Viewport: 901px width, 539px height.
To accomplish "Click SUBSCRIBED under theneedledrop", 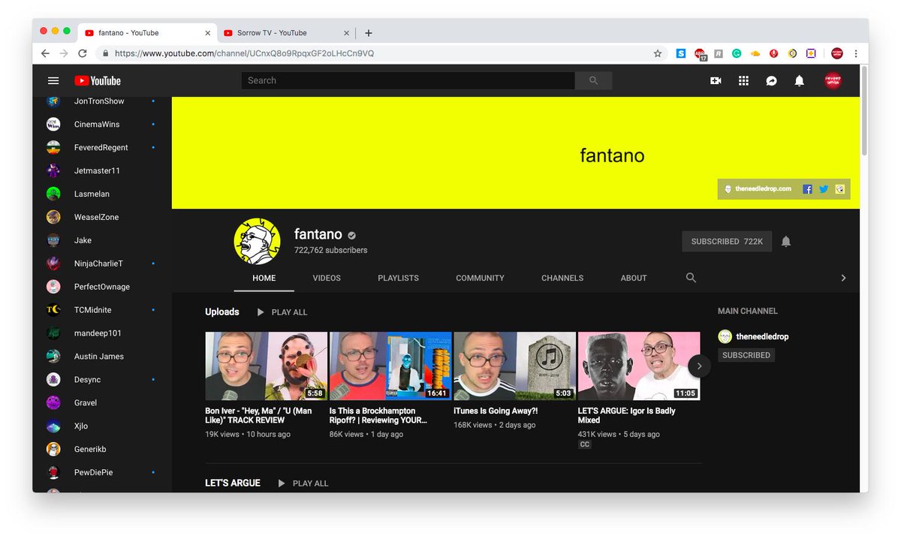I will click(x=746, y=355).
